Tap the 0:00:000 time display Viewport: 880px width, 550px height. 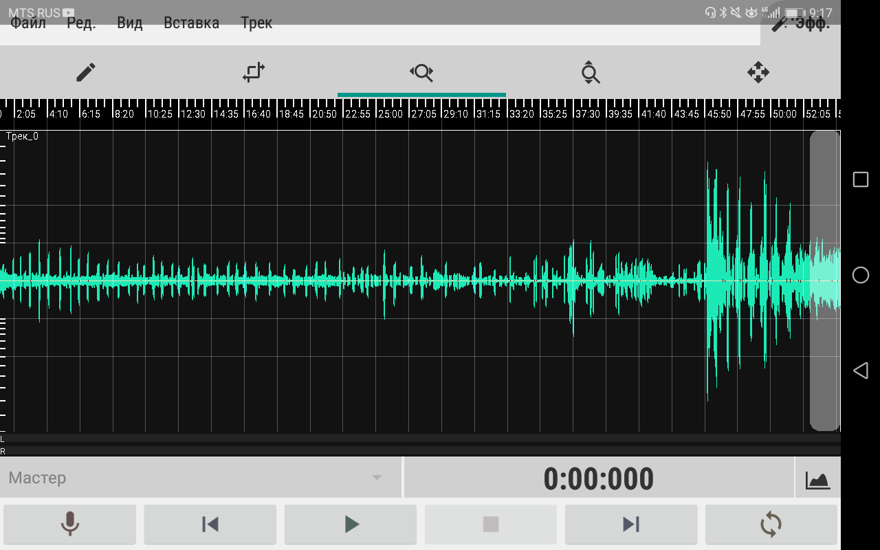coord(599,478)
